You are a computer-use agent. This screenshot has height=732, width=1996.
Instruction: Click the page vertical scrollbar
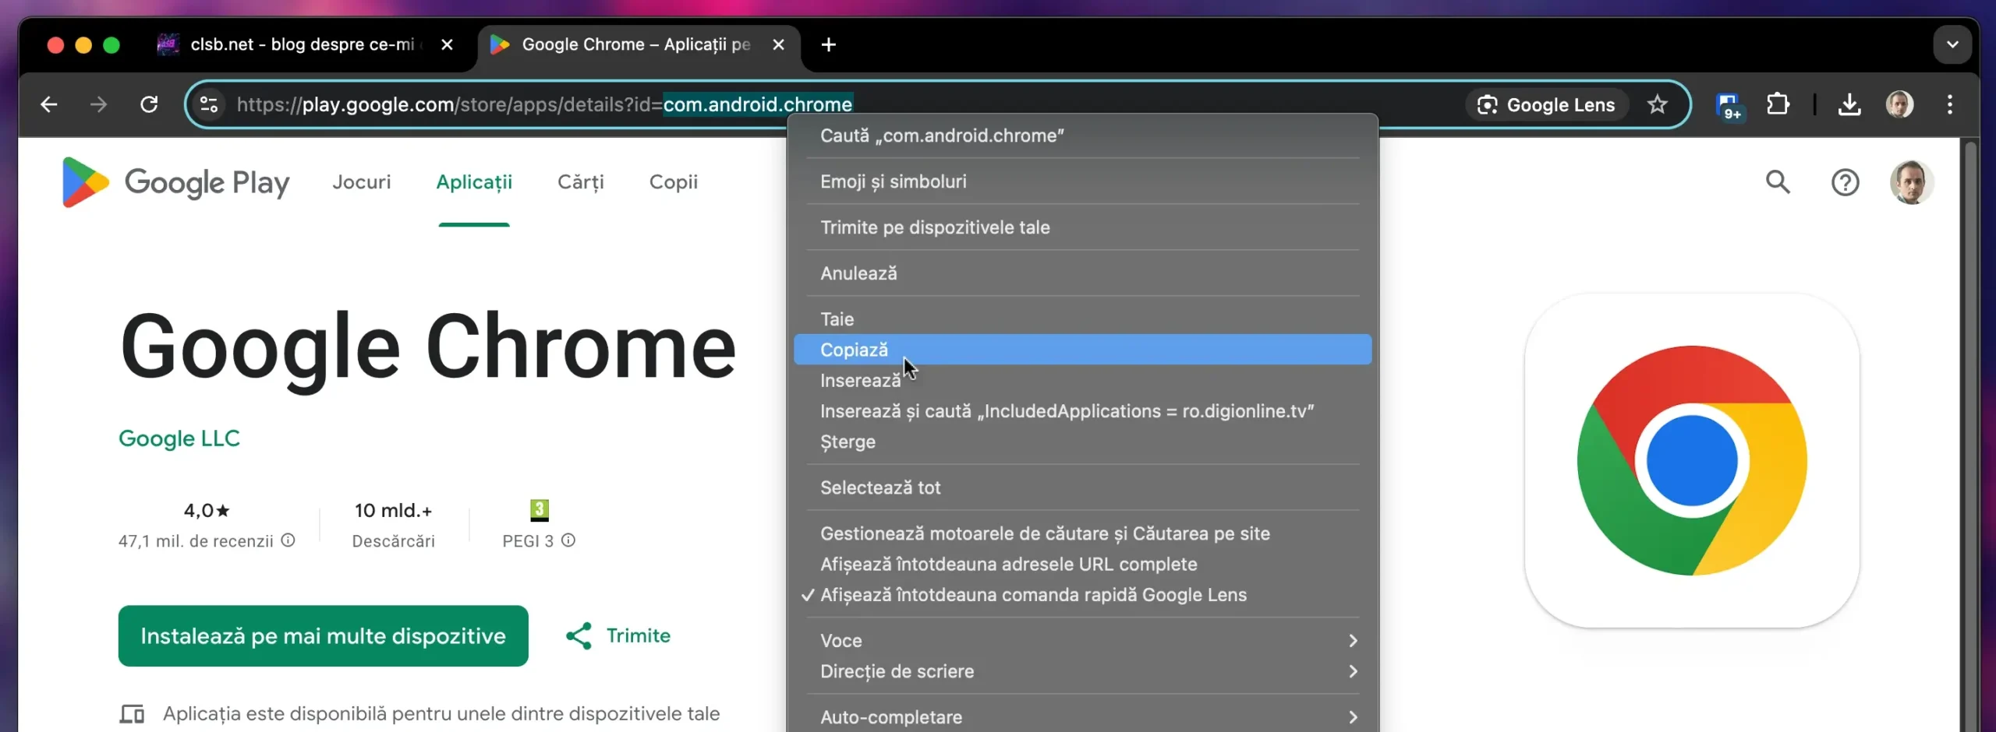point(1971,436)
